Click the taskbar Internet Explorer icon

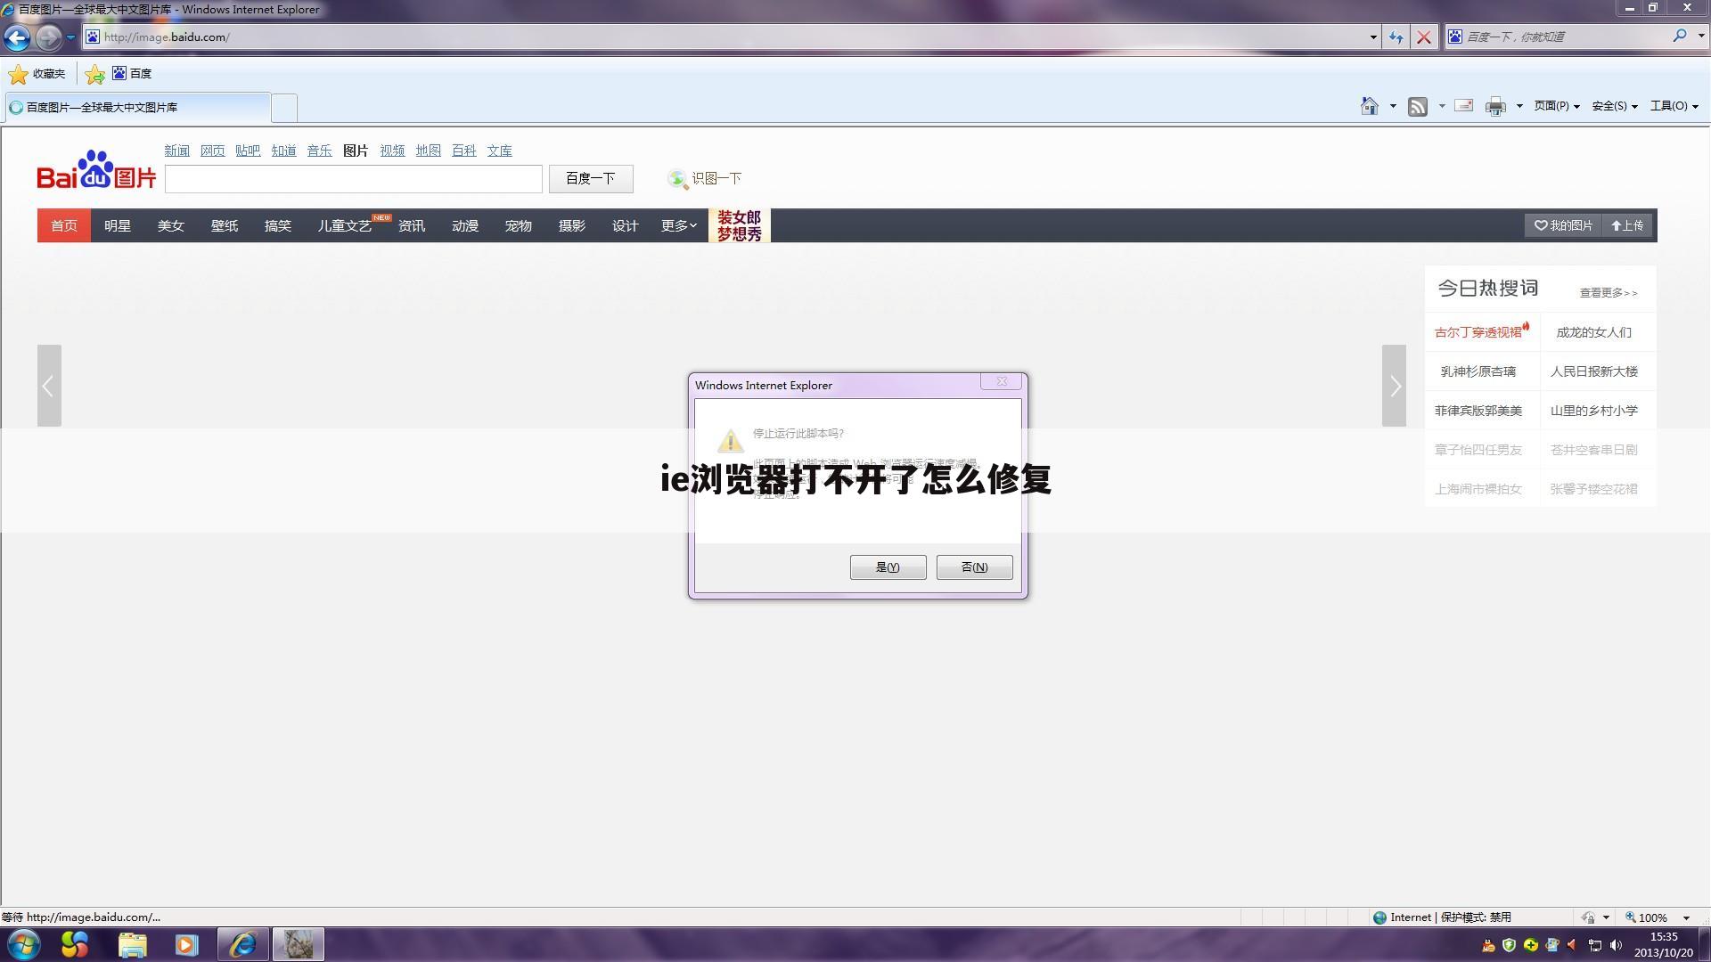(x=242, y=944)
